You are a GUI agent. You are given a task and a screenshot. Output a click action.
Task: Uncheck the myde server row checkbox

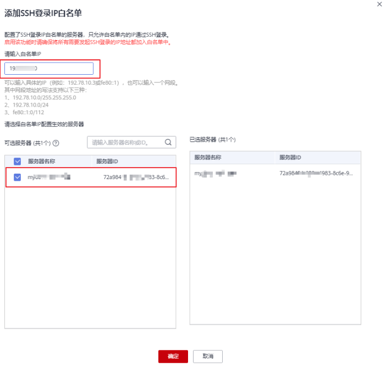[x=17, y=177]
